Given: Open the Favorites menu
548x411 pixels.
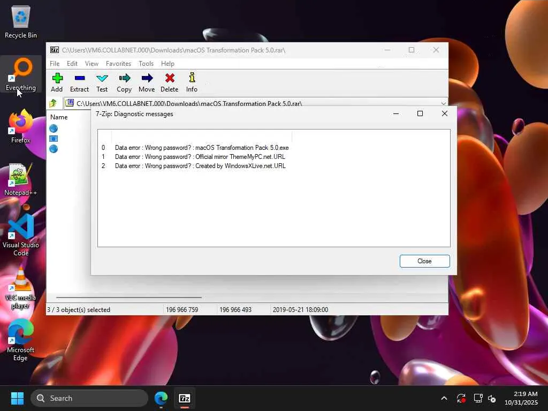Looking at the screenshot, I should [118, 64].
